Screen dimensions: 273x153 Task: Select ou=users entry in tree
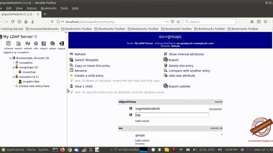[29, 76]
